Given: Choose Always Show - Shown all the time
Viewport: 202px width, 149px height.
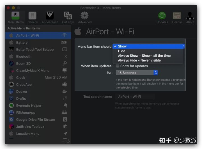Looking at the screenshot, I should [148, 56].
